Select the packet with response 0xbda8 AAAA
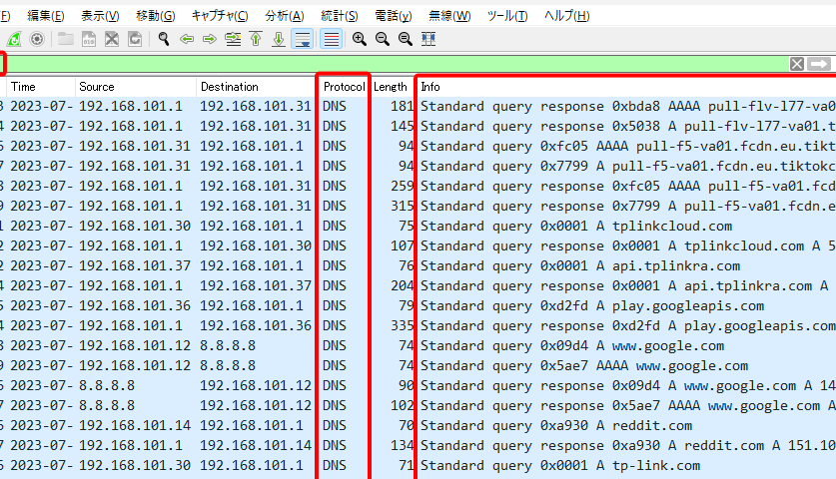The width and height of the screenshot is (836, 479). click(418, 106)
